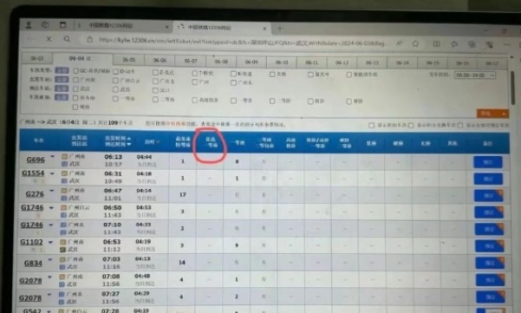Switch to the 06-10 date tab

point(282,62)
